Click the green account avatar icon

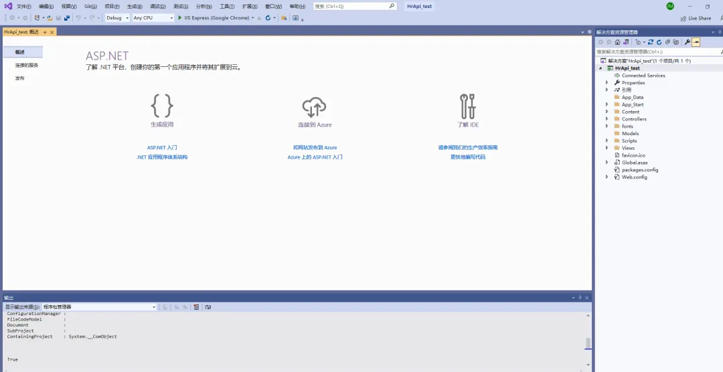(670, 6)
